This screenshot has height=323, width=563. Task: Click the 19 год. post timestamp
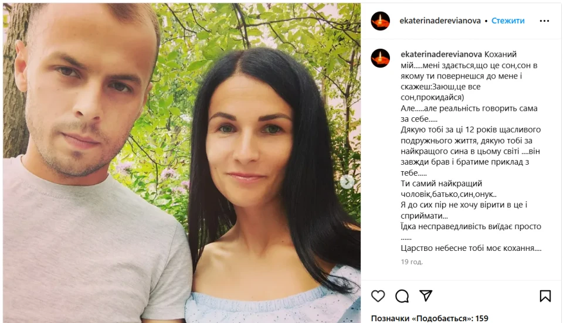tap(412, 262)
